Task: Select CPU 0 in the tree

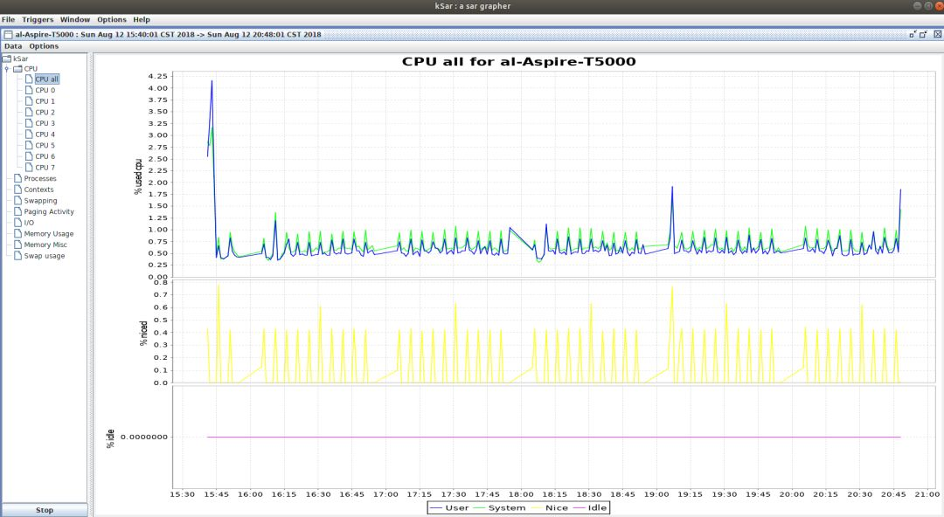Action: click(x=45, y=90)
